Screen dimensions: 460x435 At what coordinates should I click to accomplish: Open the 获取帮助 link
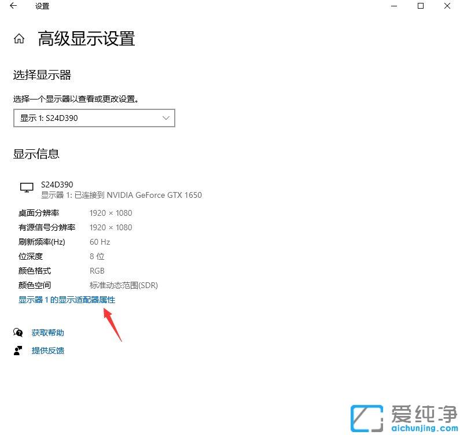tap(48, 333)
